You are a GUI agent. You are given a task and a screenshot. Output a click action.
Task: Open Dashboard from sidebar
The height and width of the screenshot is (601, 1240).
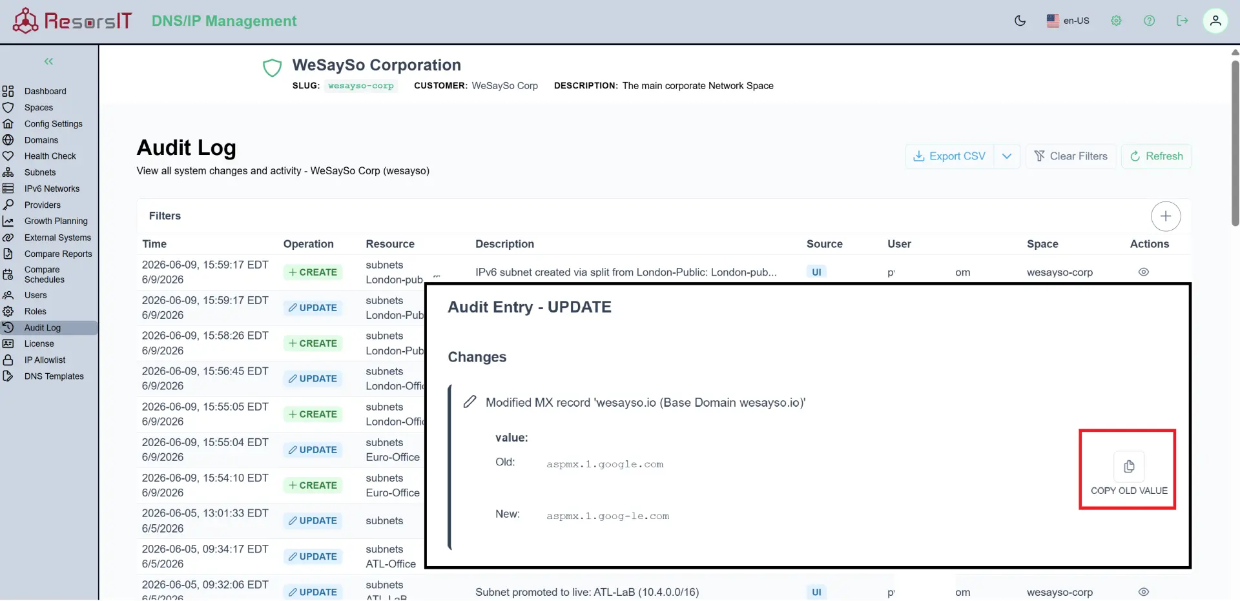point(45,91)
